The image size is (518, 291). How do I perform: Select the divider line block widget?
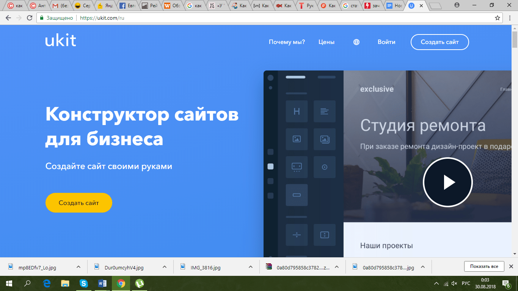click(297, 235)
